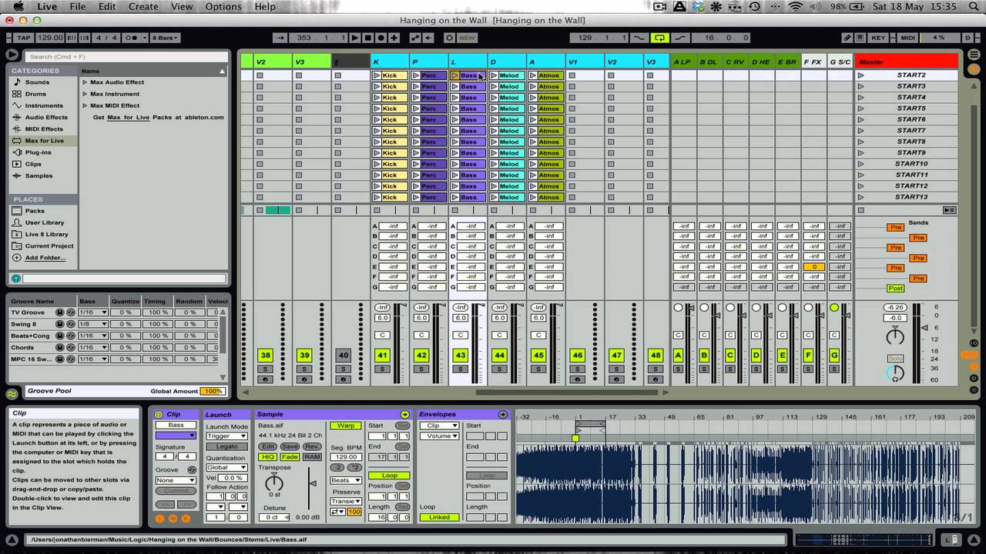The image size is (986, 554).
Task: Toggle the RAM mode button
Action: [x=312, y=457]
